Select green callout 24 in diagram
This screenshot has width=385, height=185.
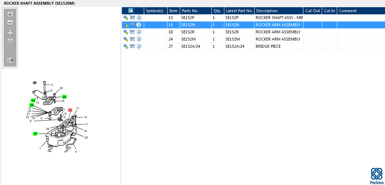pos(64,97)
